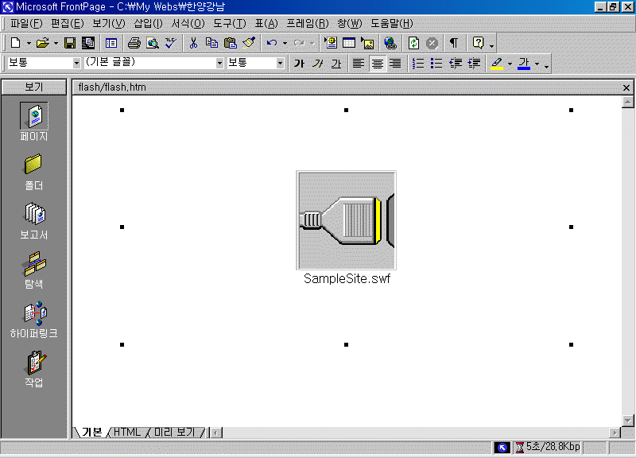Switch to the 하이퍼링크 view in sidebar

point(34,318)
